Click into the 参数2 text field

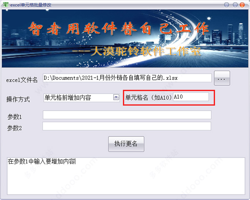click(127, 126)
